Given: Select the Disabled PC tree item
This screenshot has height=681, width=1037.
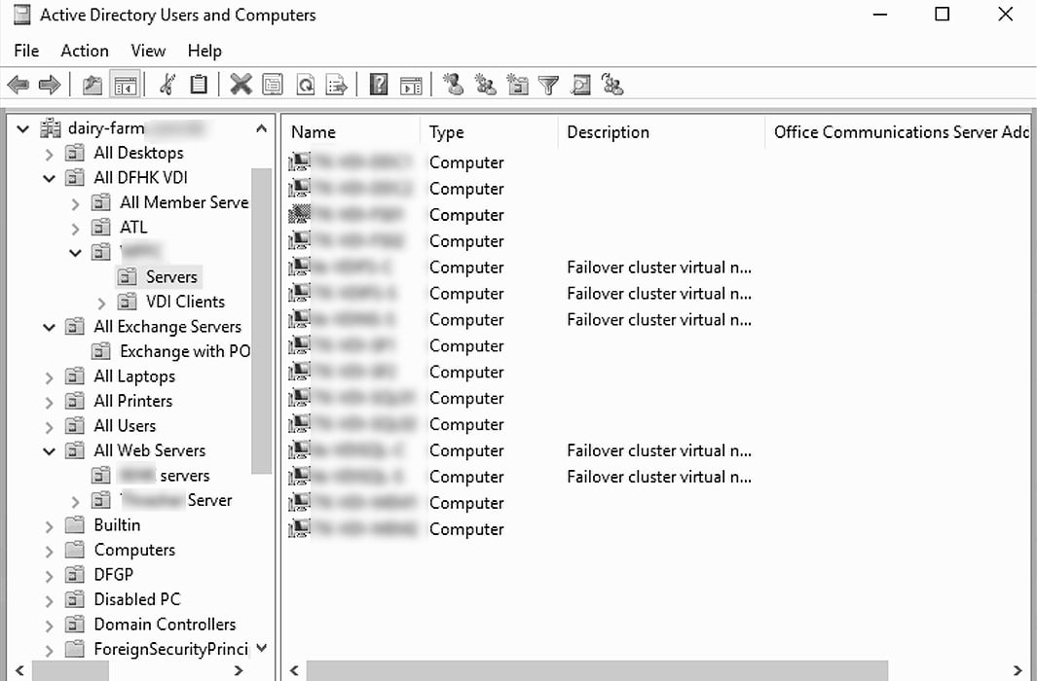Looking at the screenshot, I should (x=137, y=599).
